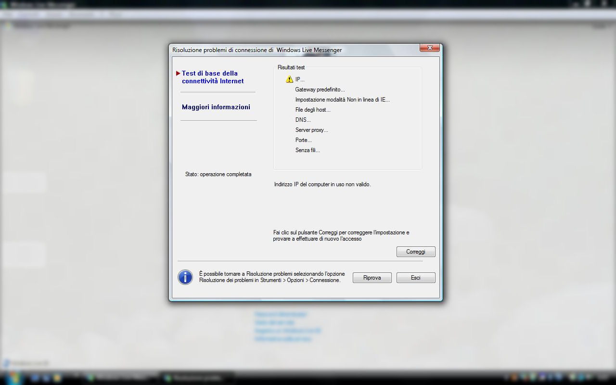Select Impostazione modalità Non in linea di IE...

click(342, 100)
